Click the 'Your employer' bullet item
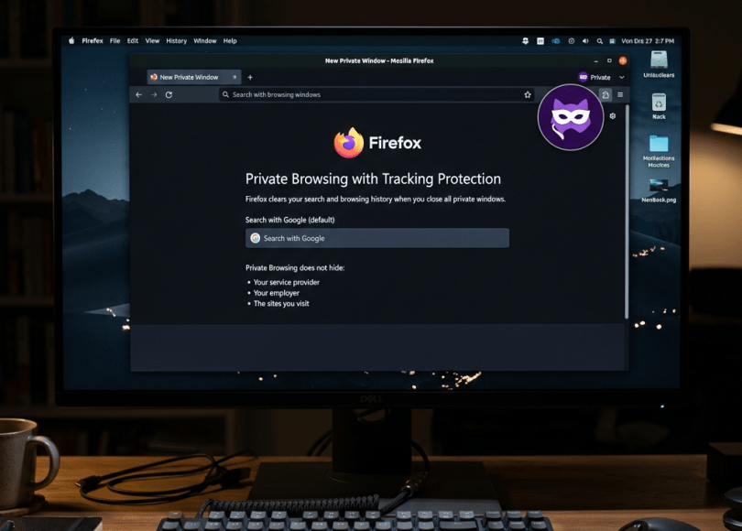This screenshot has width=742, height=531. coord(277,293)
